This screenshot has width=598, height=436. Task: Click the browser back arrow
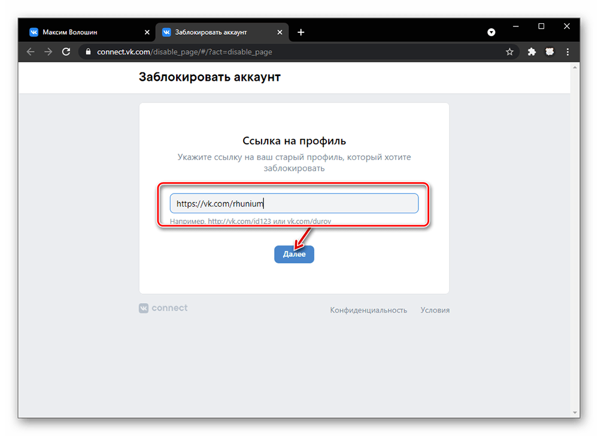(x=31, y=52)
